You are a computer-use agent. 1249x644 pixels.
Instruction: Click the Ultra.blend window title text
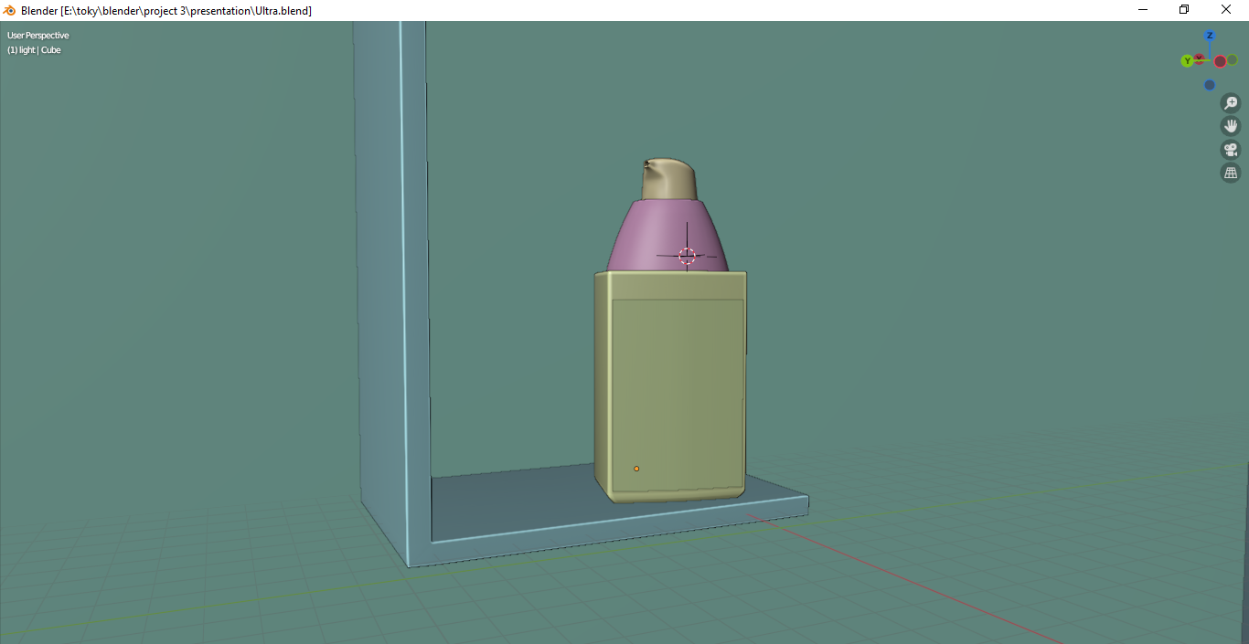165,10
